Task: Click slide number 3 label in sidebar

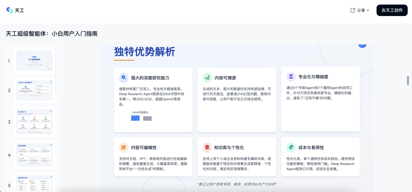Action: click(x=9, y=122)
